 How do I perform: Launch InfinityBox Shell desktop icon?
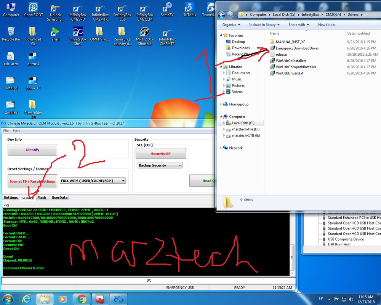pyautogui.click(x=78, y=36)
